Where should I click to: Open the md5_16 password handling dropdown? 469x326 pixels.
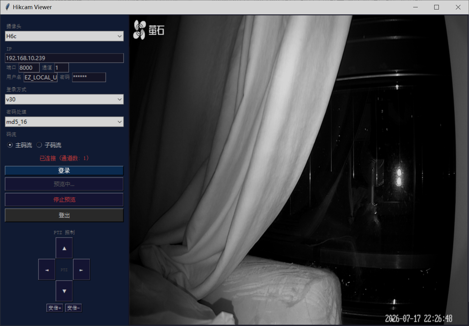tap(64, 122)
